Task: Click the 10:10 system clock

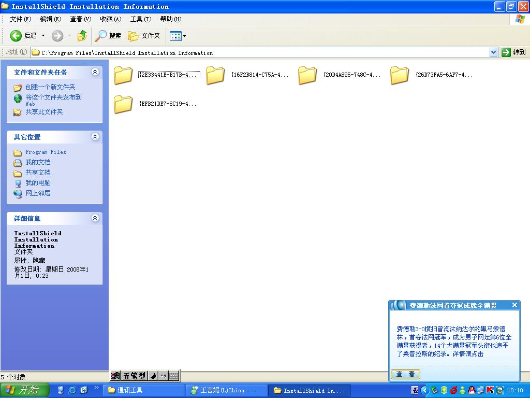Action: 515,391
